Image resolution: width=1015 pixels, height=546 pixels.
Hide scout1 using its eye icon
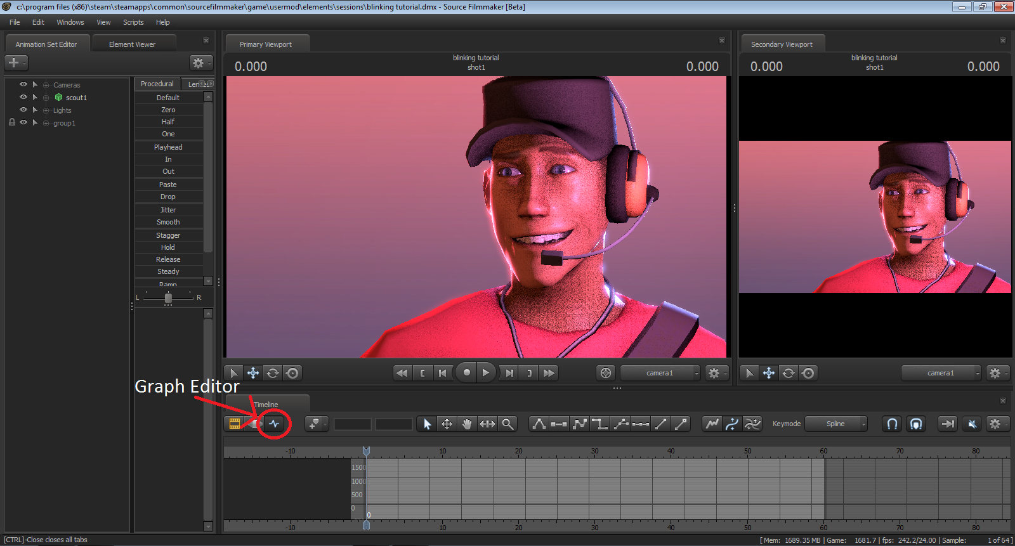(x=23, y=97)
